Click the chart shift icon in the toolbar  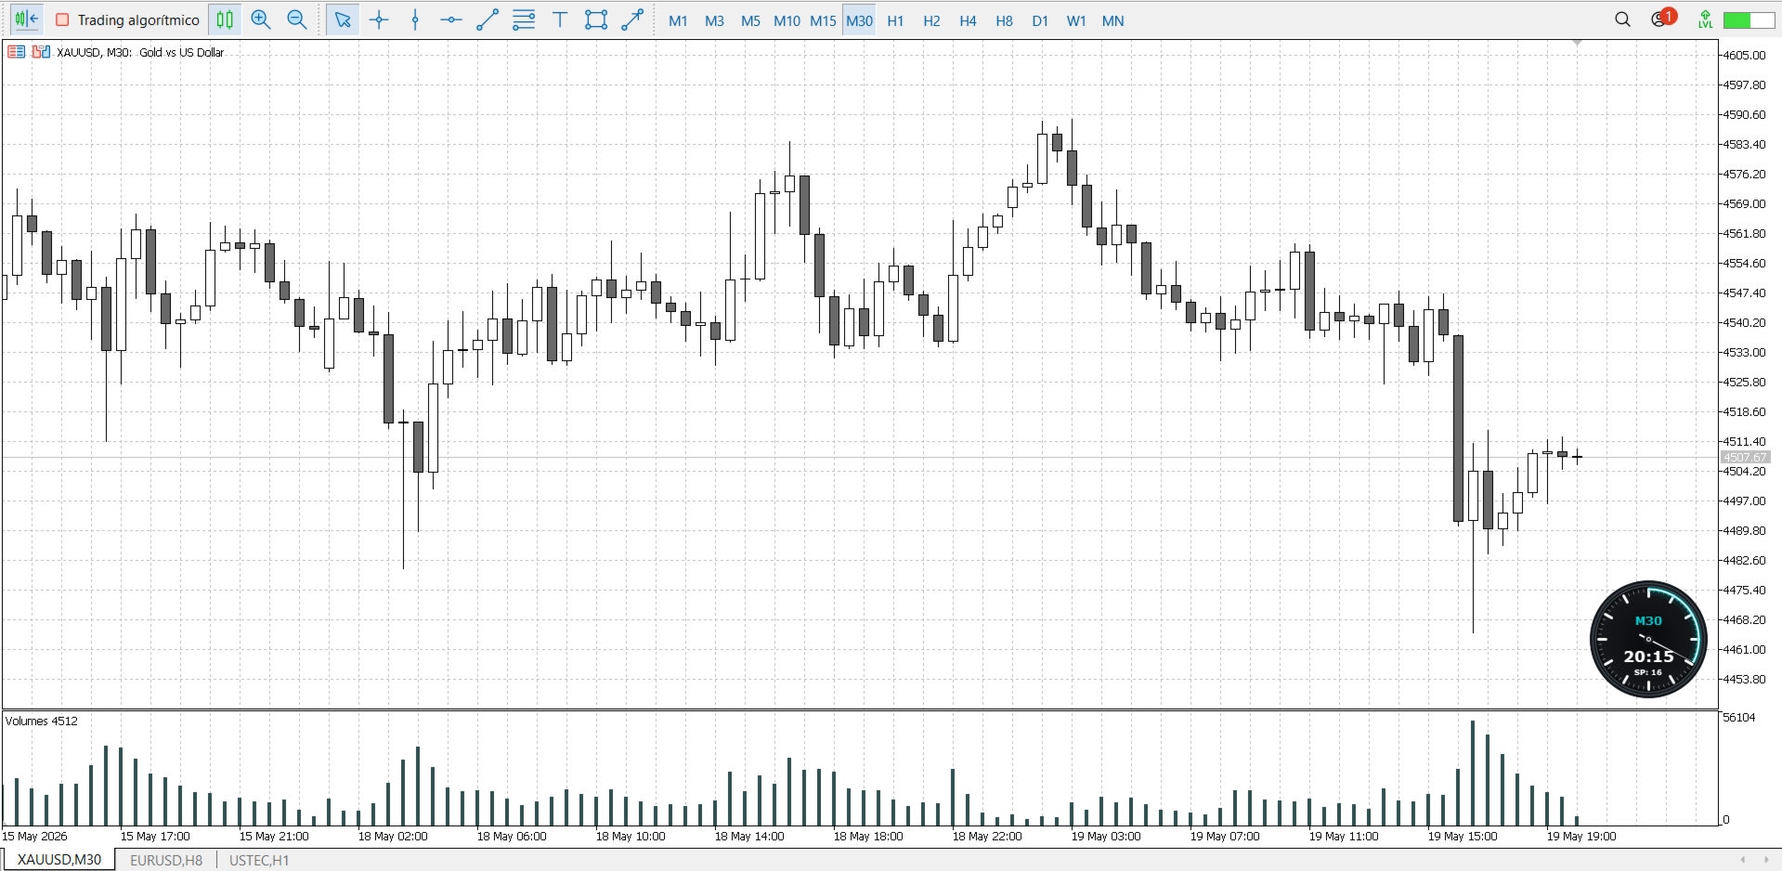click(x=26, y=19)
